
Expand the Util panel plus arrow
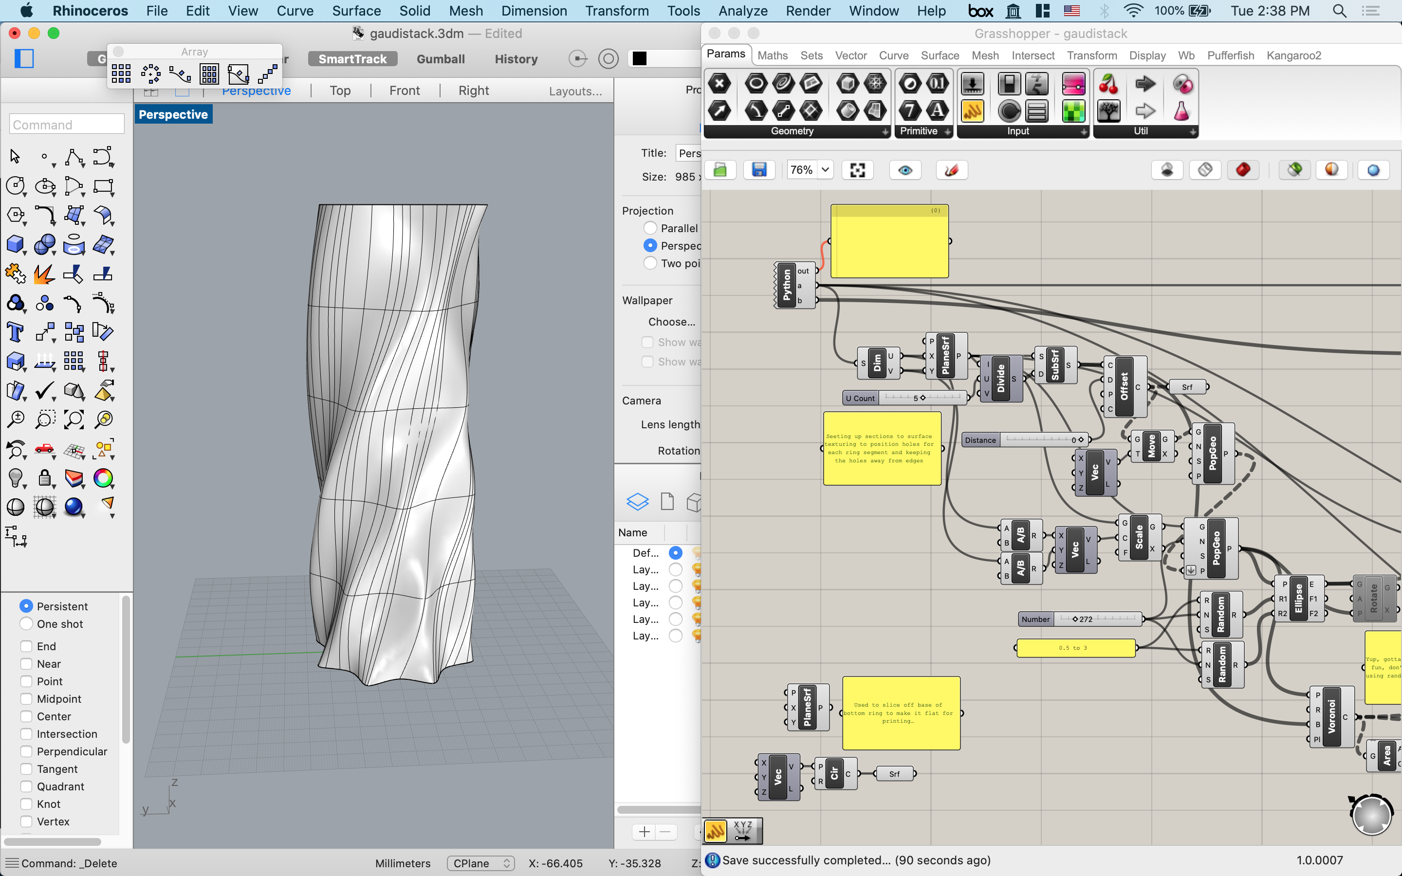coord(1193,131)
